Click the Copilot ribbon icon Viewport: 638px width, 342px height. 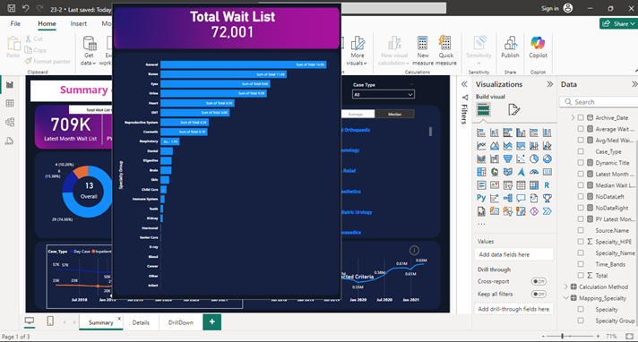[x=538, y=47]
